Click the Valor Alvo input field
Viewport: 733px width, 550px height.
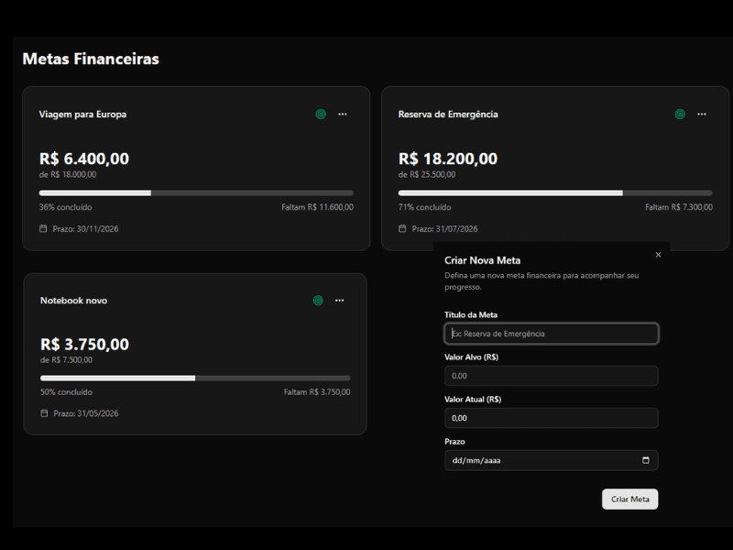pyautogui.click(x=551, y=376)
